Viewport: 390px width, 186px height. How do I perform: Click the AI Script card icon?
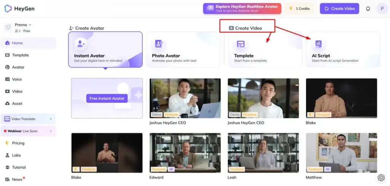(x=318, y=44)
